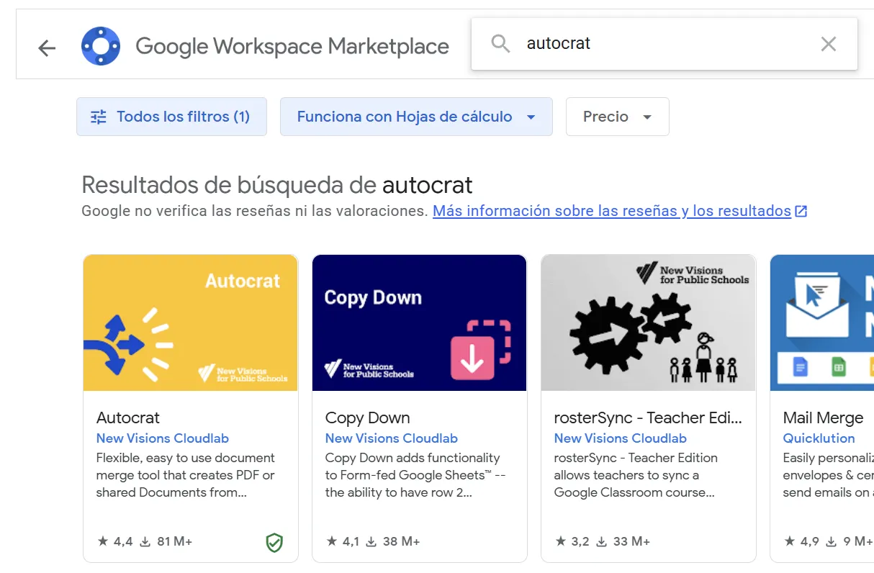Open the Mail Merge envelope banner thumbnail

(x=822, y=322)
